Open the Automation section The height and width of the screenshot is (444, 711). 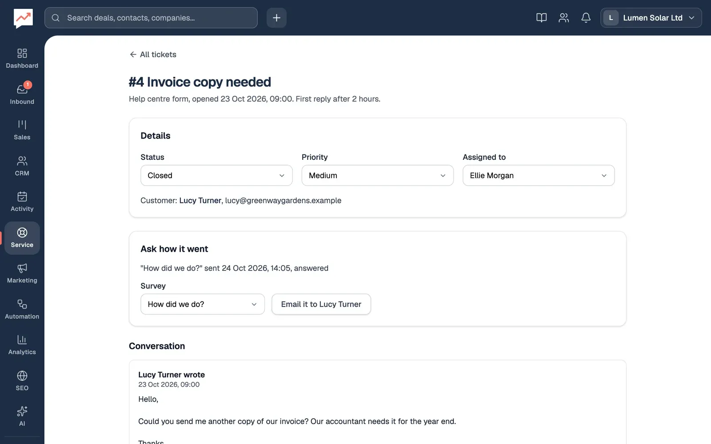pyautogui.click(x=22, y=309)
